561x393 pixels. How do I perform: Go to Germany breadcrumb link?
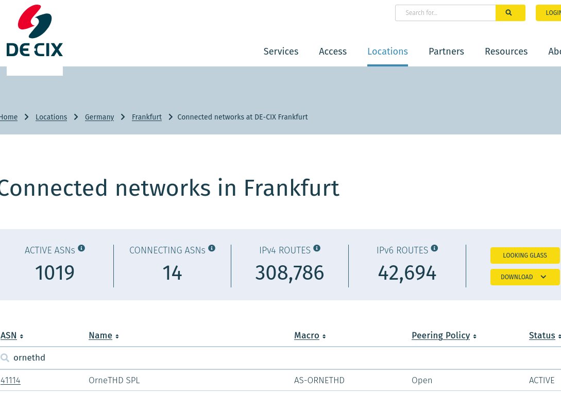(99, 117)
